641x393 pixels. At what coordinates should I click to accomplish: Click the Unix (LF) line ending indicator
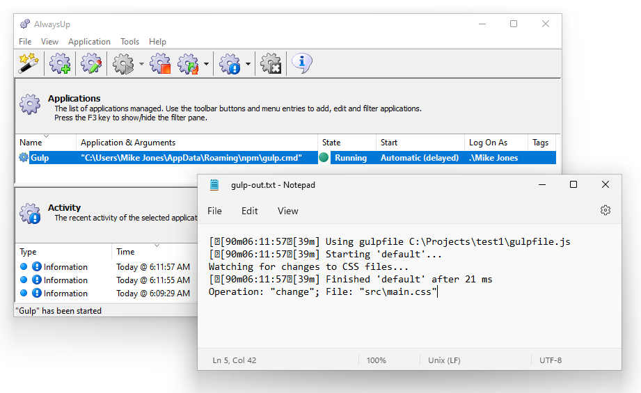tap(444, 360)
